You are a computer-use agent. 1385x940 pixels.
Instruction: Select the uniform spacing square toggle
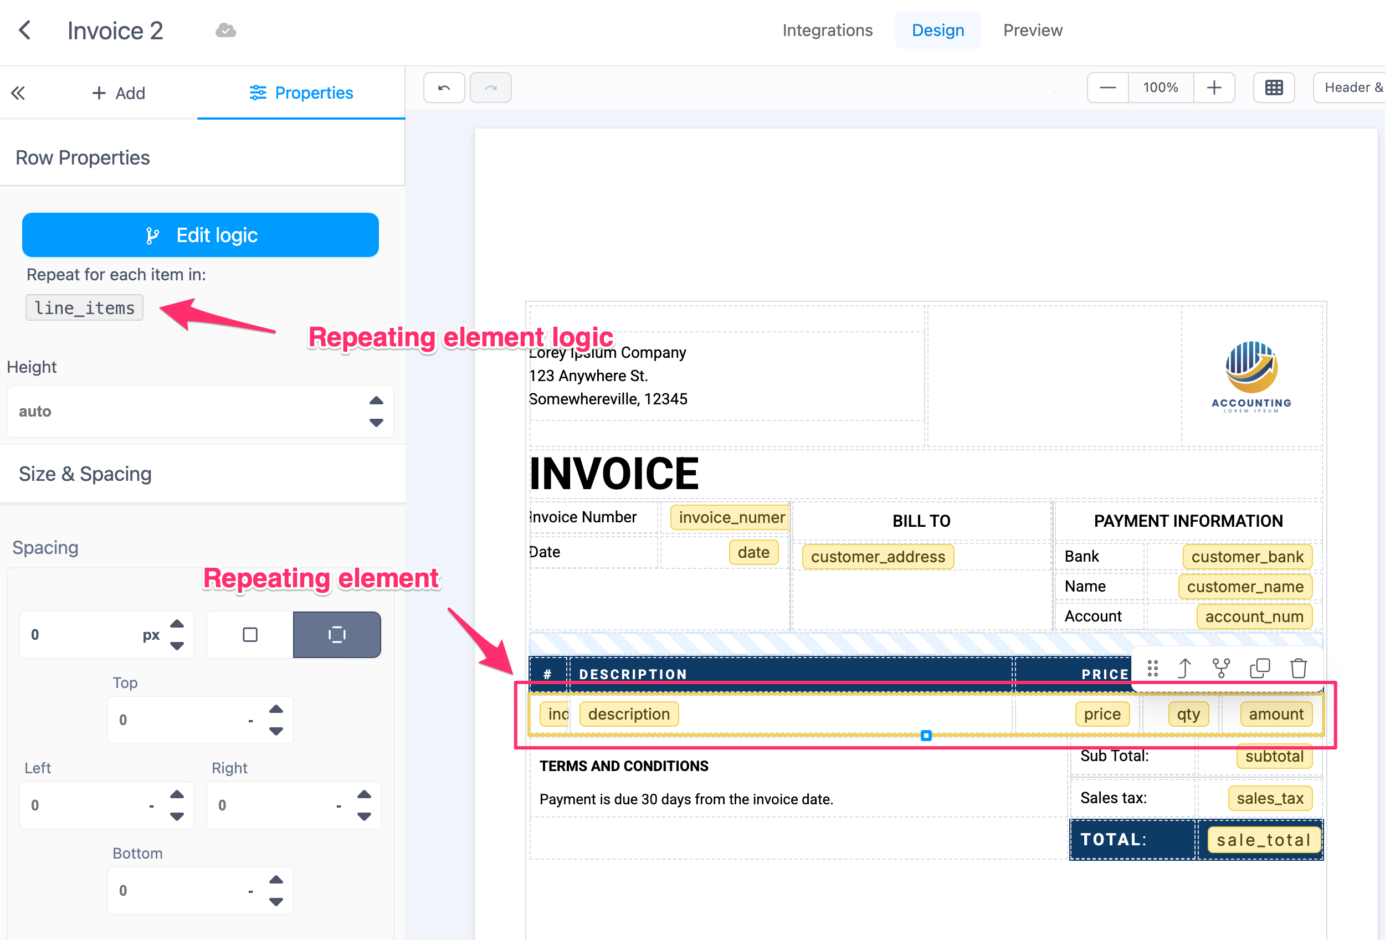pyautogui.click(x=250, y=634)
